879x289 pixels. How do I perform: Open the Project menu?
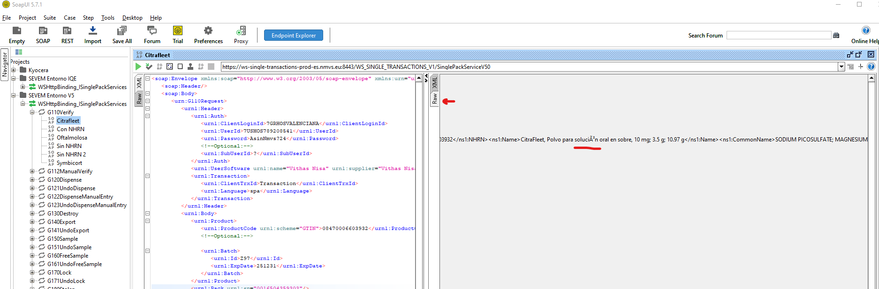pos(27,18)
